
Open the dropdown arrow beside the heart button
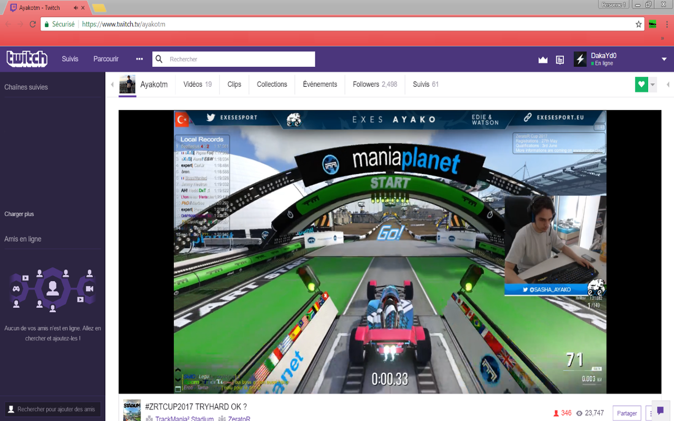pos(653,84)
